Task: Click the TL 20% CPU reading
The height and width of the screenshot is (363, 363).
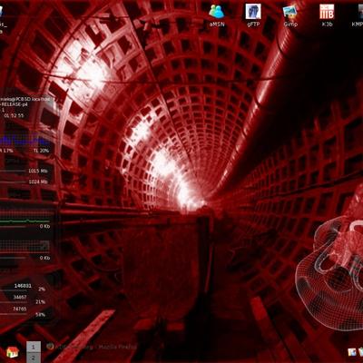Action: point(41,151)
